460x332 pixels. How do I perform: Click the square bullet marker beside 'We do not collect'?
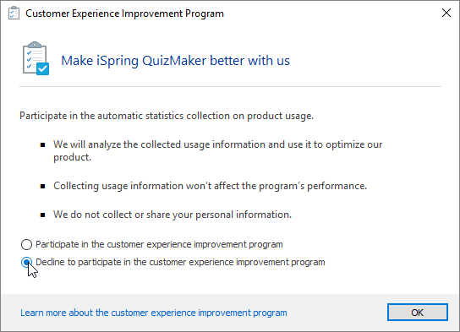pyautogui.click(x=43, y=215)
